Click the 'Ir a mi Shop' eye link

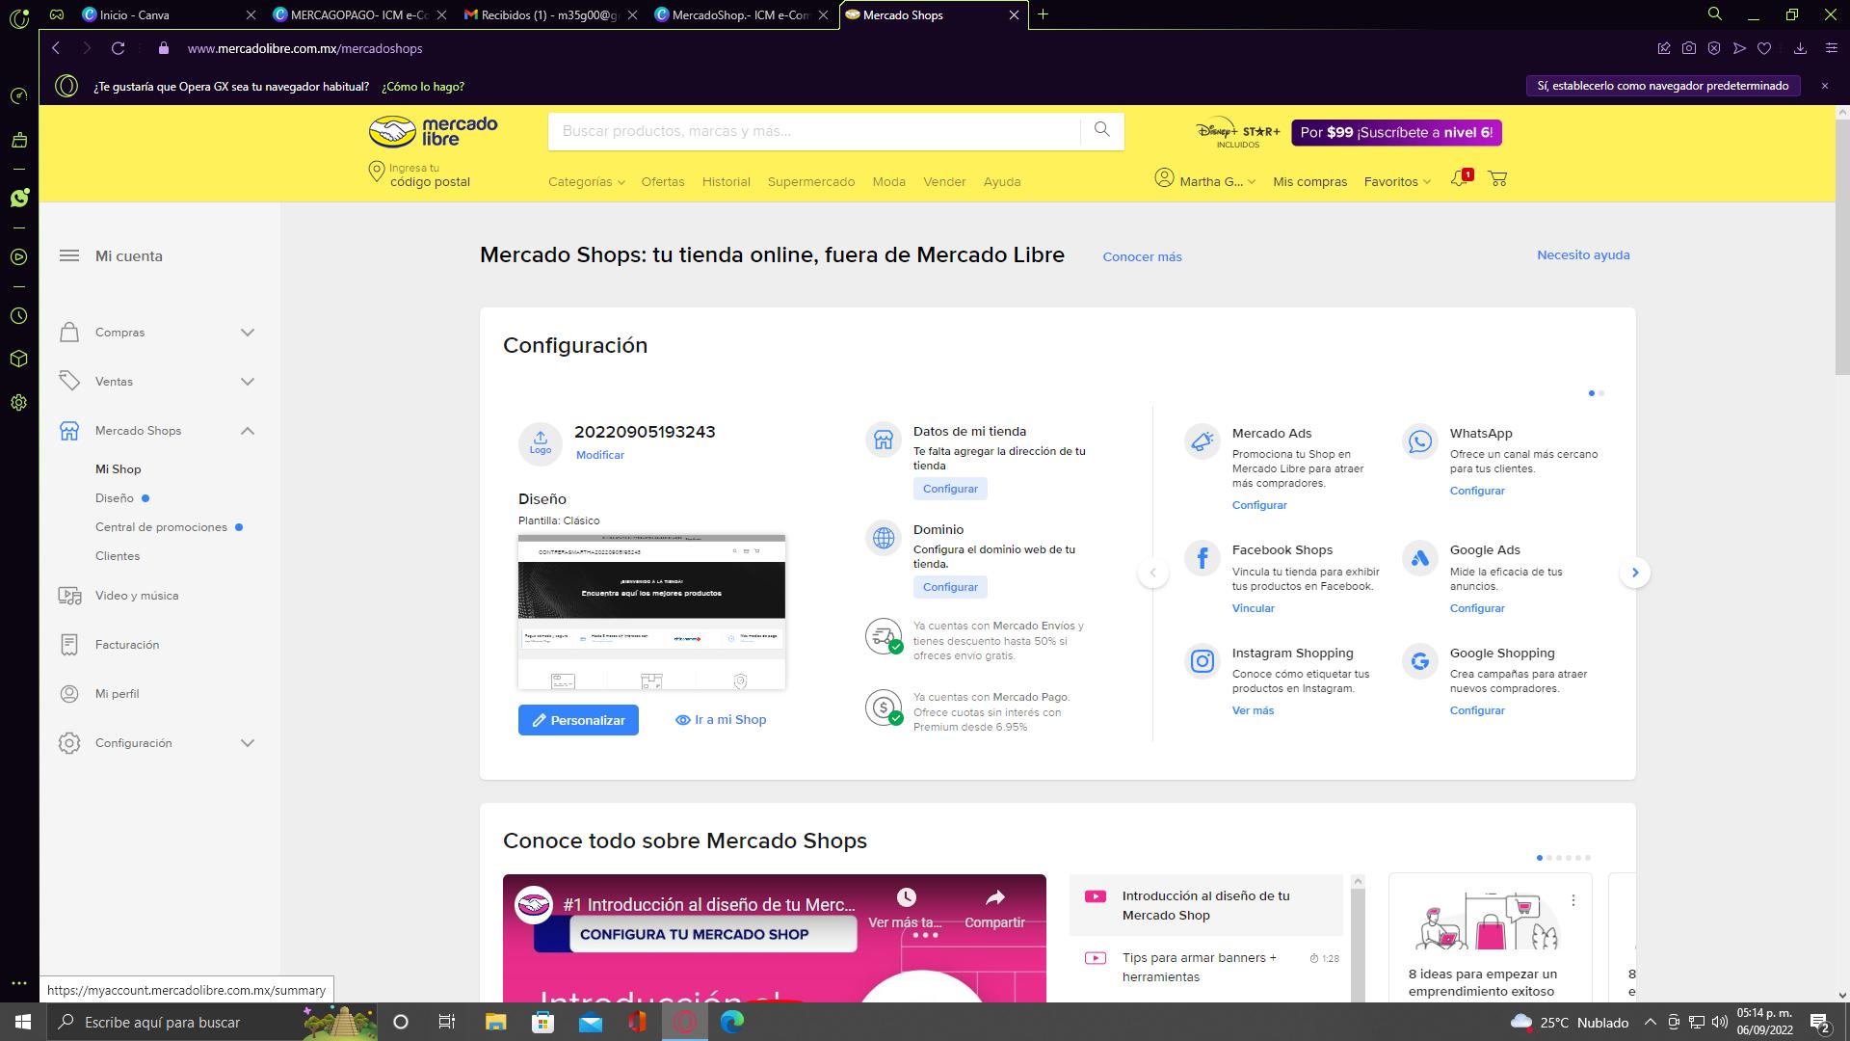(x=721, y=719)
